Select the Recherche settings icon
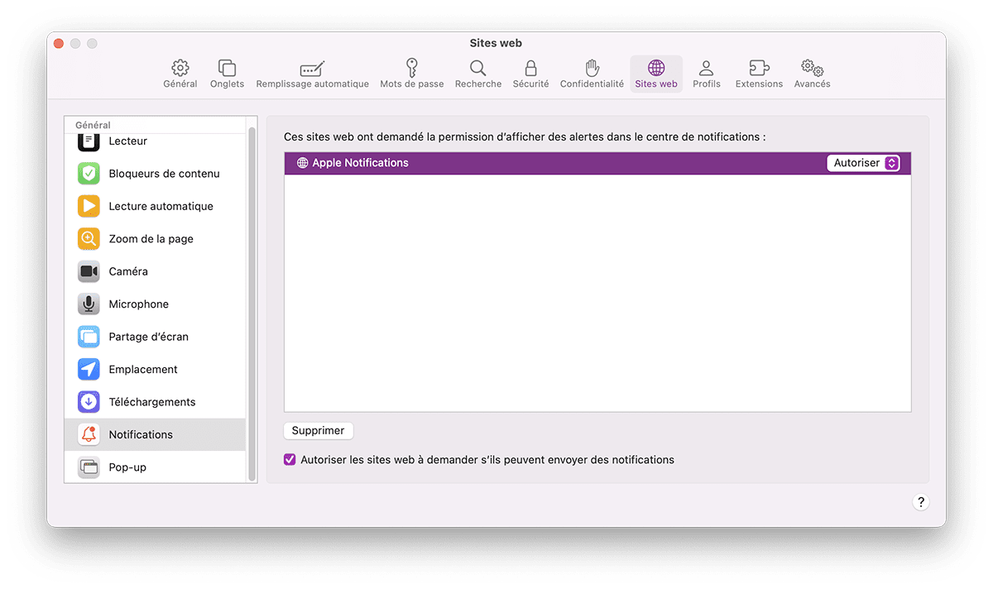 (477, 73)
